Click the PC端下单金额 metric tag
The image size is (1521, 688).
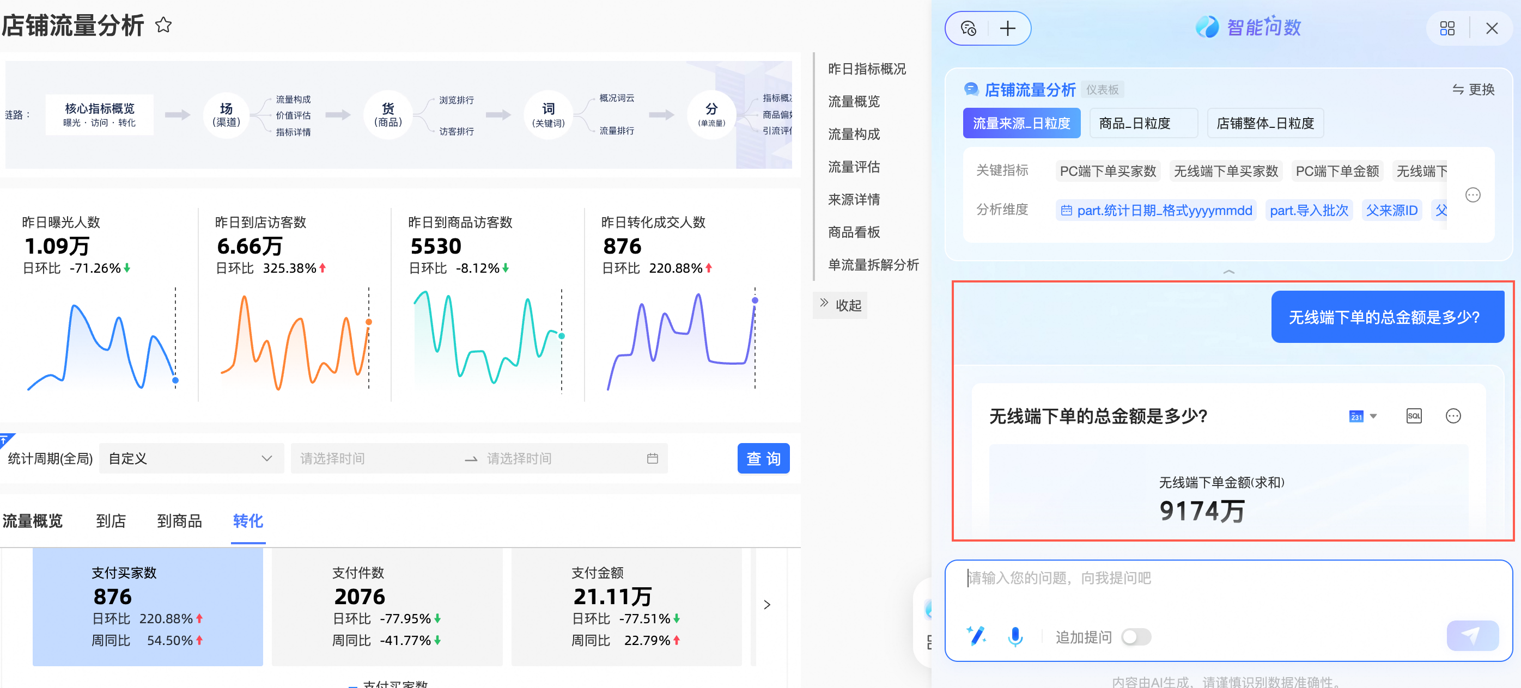(x=1337, y=171)
